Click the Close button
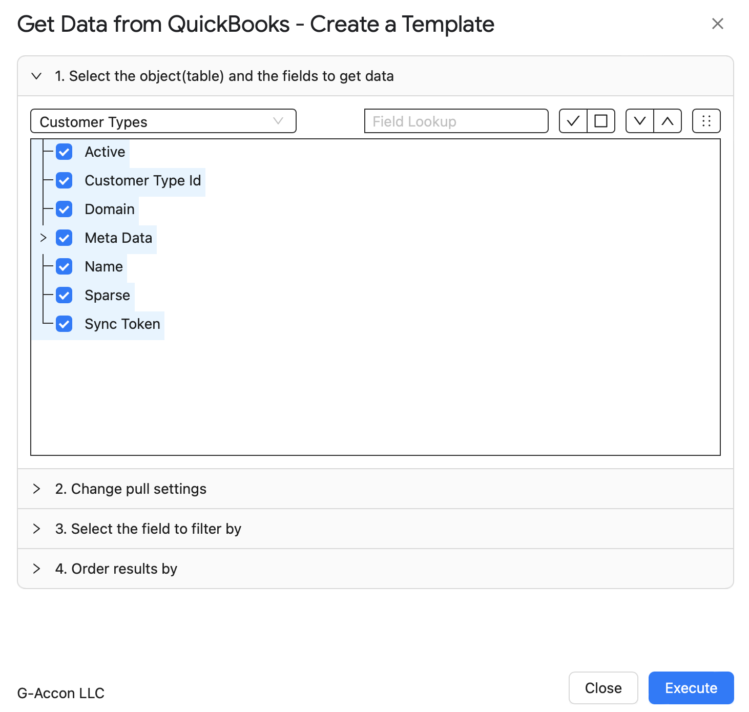The width and height of the screenshot is (749, 712). [x=604, y=688]
